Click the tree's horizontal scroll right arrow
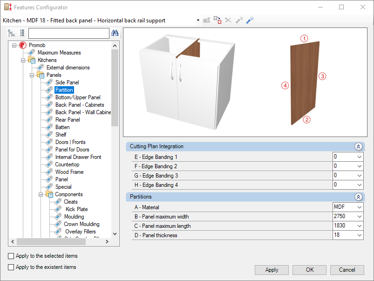 (x=107, y=241)
